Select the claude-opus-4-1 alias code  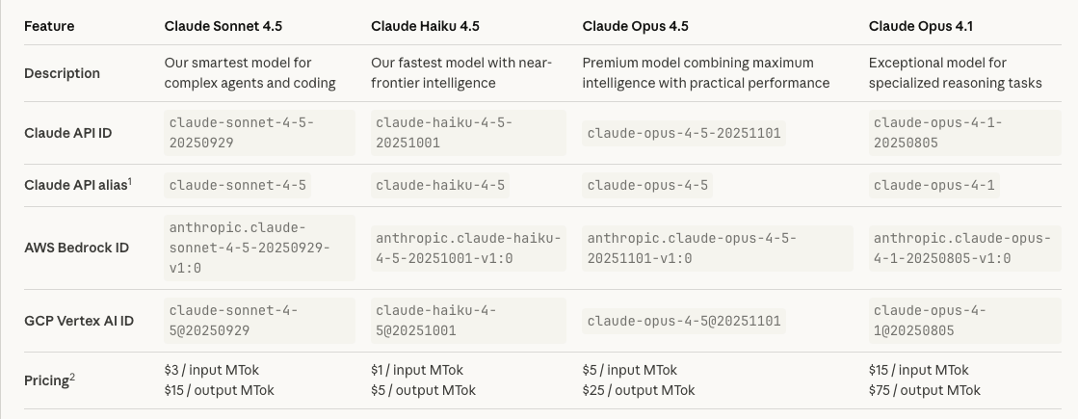pos(933,185)
